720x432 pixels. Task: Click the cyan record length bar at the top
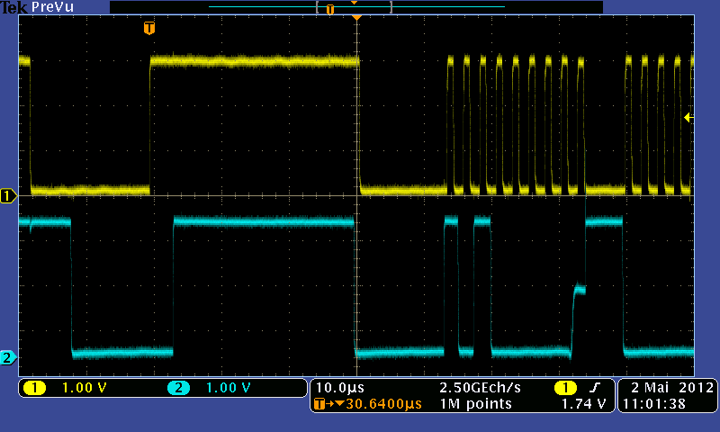[356, 7]
